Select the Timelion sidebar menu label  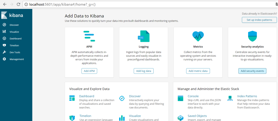coord(14,45)
